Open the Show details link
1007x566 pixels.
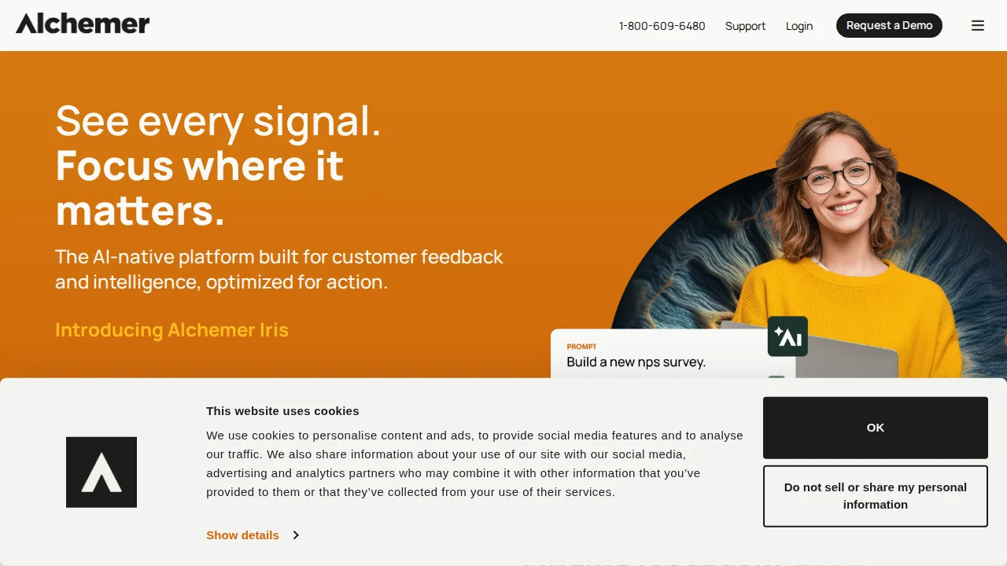point(242,535)
